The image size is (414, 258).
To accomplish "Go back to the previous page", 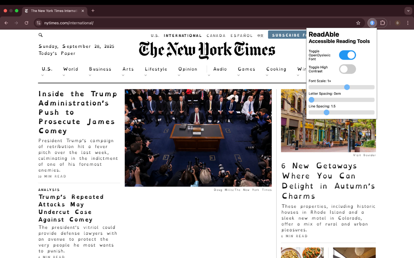I will tap(6, 23).
